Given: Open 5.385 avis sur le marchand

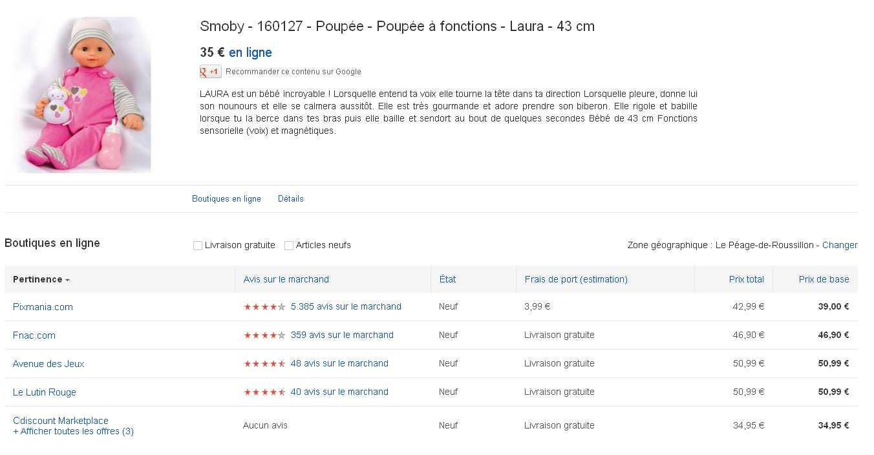Looking at the screenshot, I should click(x=346, y=306).
